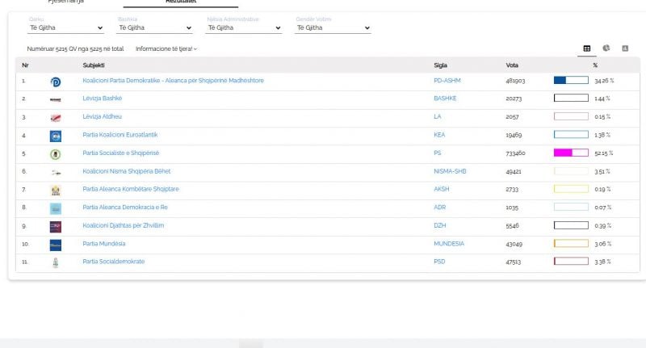Image resolution: width=646 pixels, height=348 pixels.
Task: Click the Subjekti column header
Action: [x=94, y=65]
